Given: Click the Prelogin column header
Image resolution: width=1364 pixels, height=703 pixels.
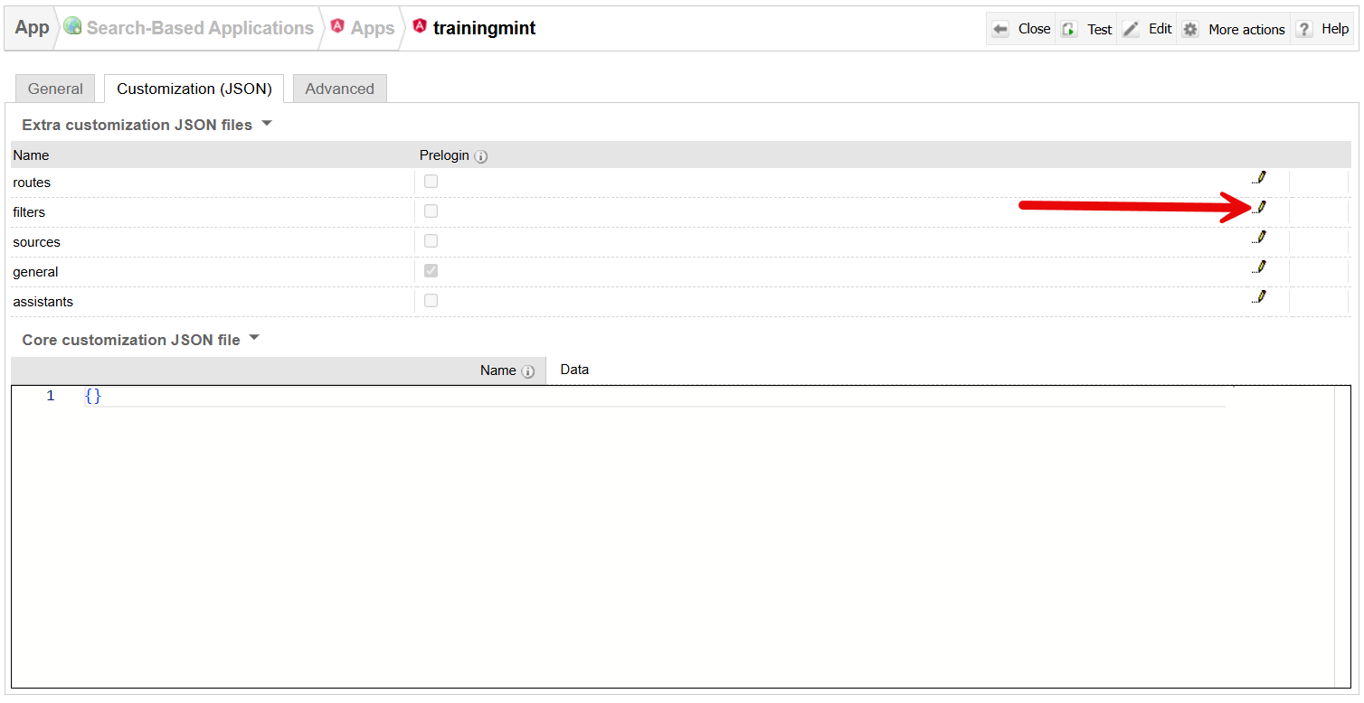Looking at the screenshot, I should pyautogui.click(x=444, y=155).
